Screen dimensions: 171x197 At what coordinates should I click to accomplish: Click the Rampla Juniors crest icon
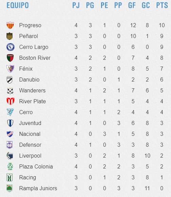pos(9,188)
